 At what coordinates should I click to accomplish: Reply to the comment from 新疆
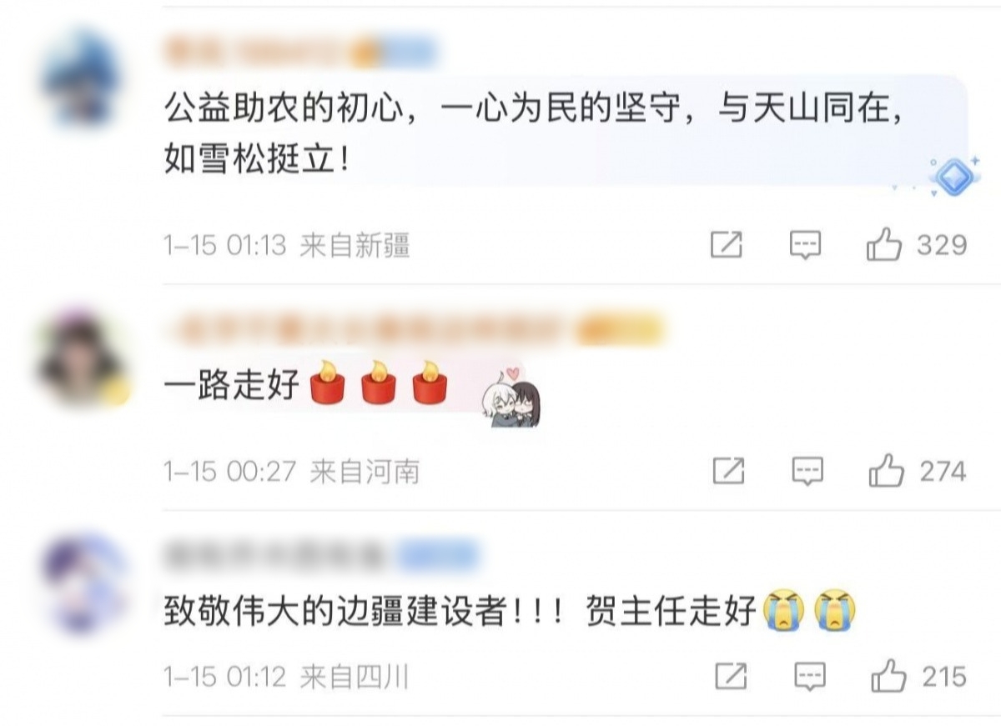pyautogui.click(x=806, y=245)
